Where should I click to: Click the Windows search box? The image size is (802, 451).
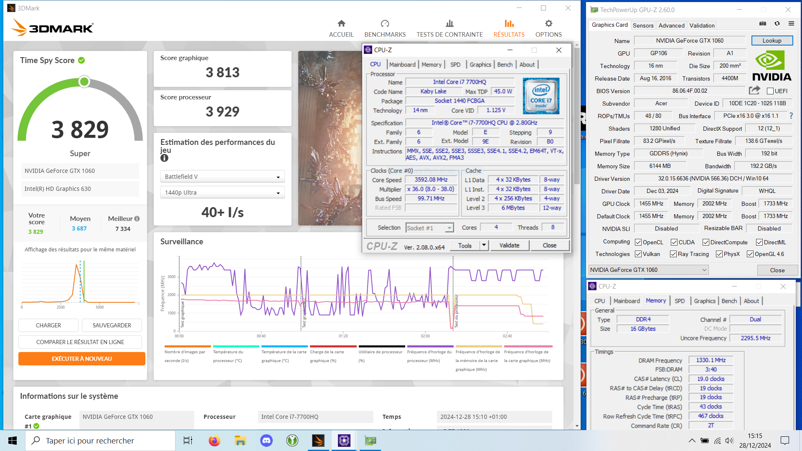coord(100,441)
